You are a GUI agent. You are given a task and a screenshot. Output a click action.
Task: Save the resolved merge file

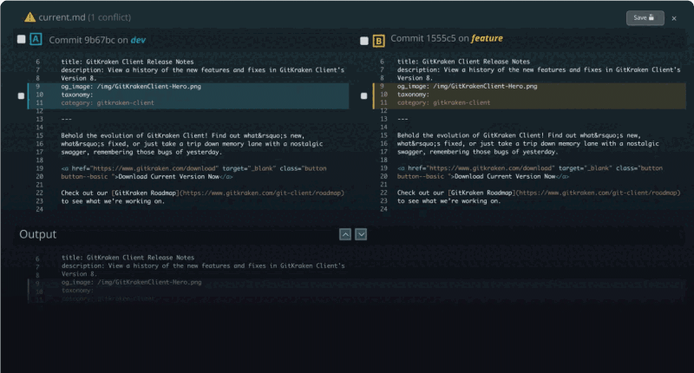click(x=645, y=17)
